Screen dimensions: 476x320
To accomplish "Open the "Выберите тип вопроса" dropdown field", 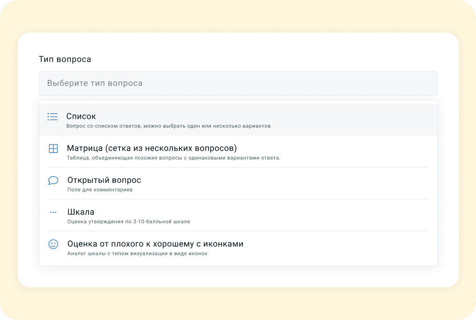I will tap(238, 83).
